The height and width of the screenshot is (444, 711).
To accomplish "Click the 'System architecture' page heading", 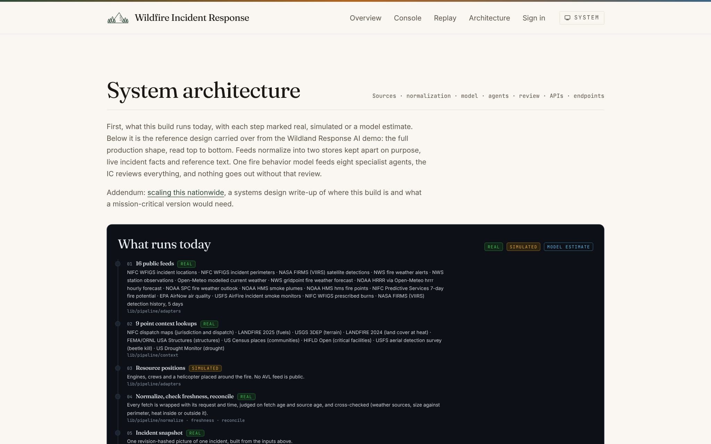I will [203, 91].
